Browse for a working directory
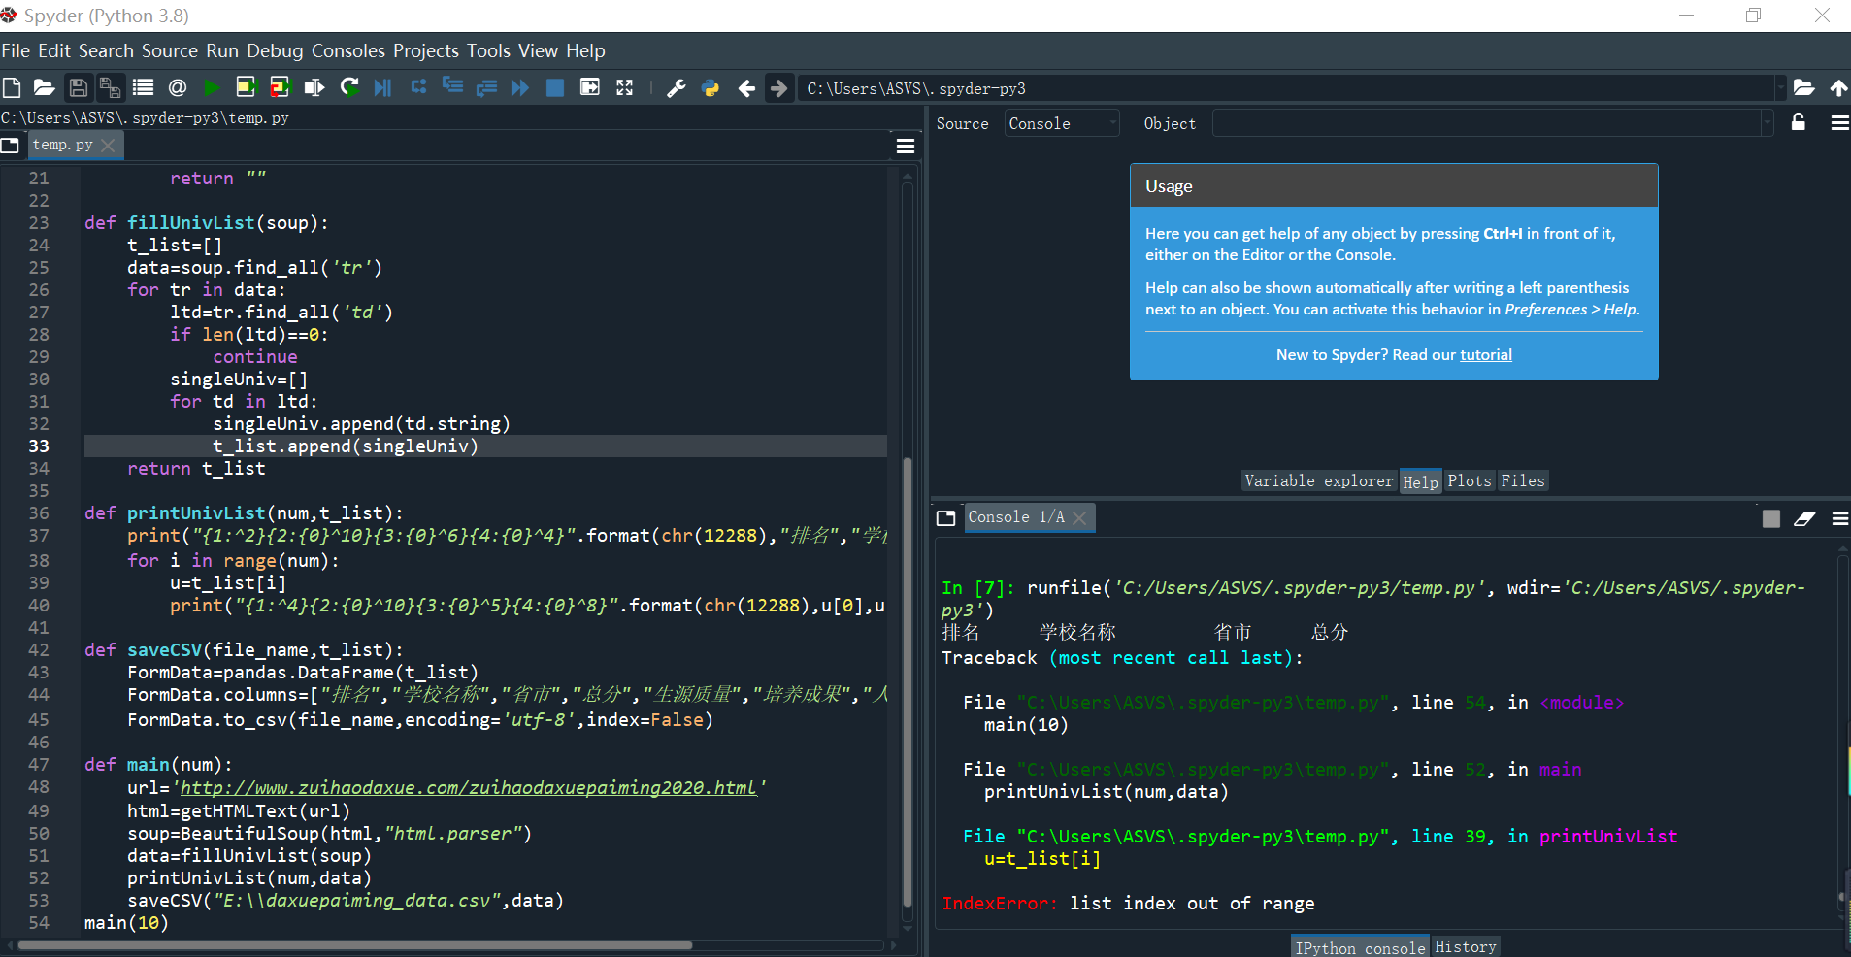Viewport: 1851px width, 957px height. (x=1803, y=88)
